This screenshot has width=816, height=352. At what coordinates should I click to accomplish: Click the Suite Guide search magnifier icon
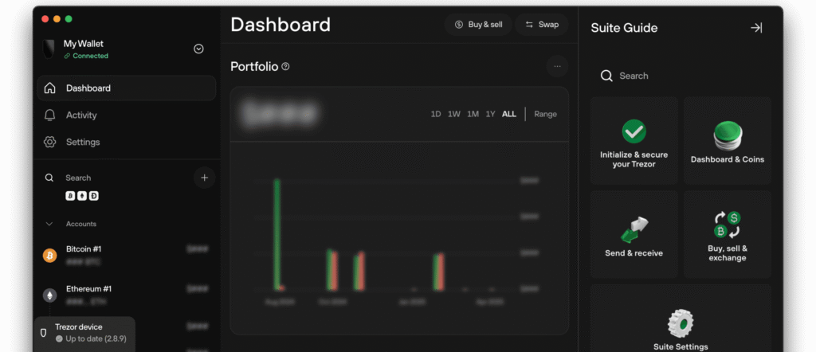[x=606, y=76]
